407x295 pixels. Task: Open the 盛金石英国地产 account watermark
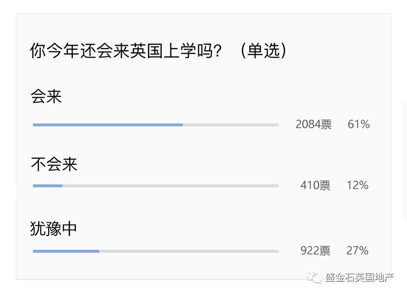tap(359, 277)
